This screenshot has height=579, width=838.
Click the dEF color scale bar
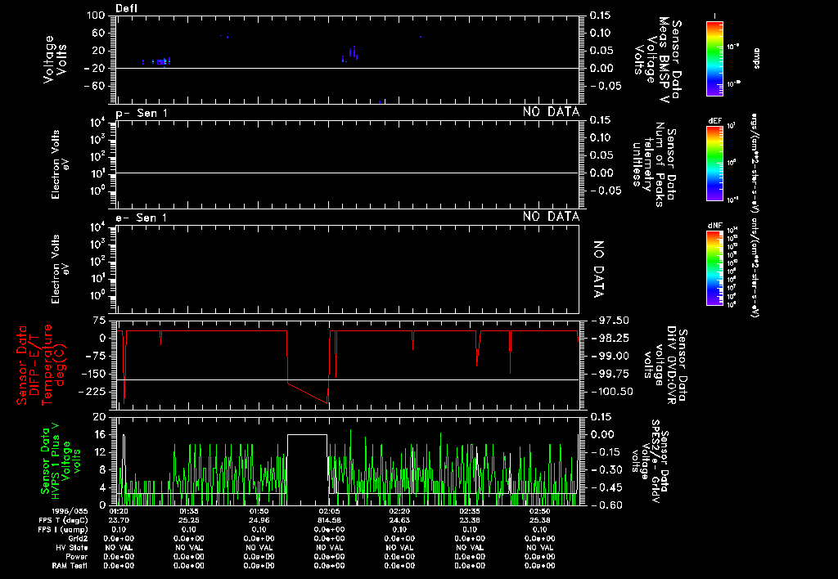click(x=715, y=160)
